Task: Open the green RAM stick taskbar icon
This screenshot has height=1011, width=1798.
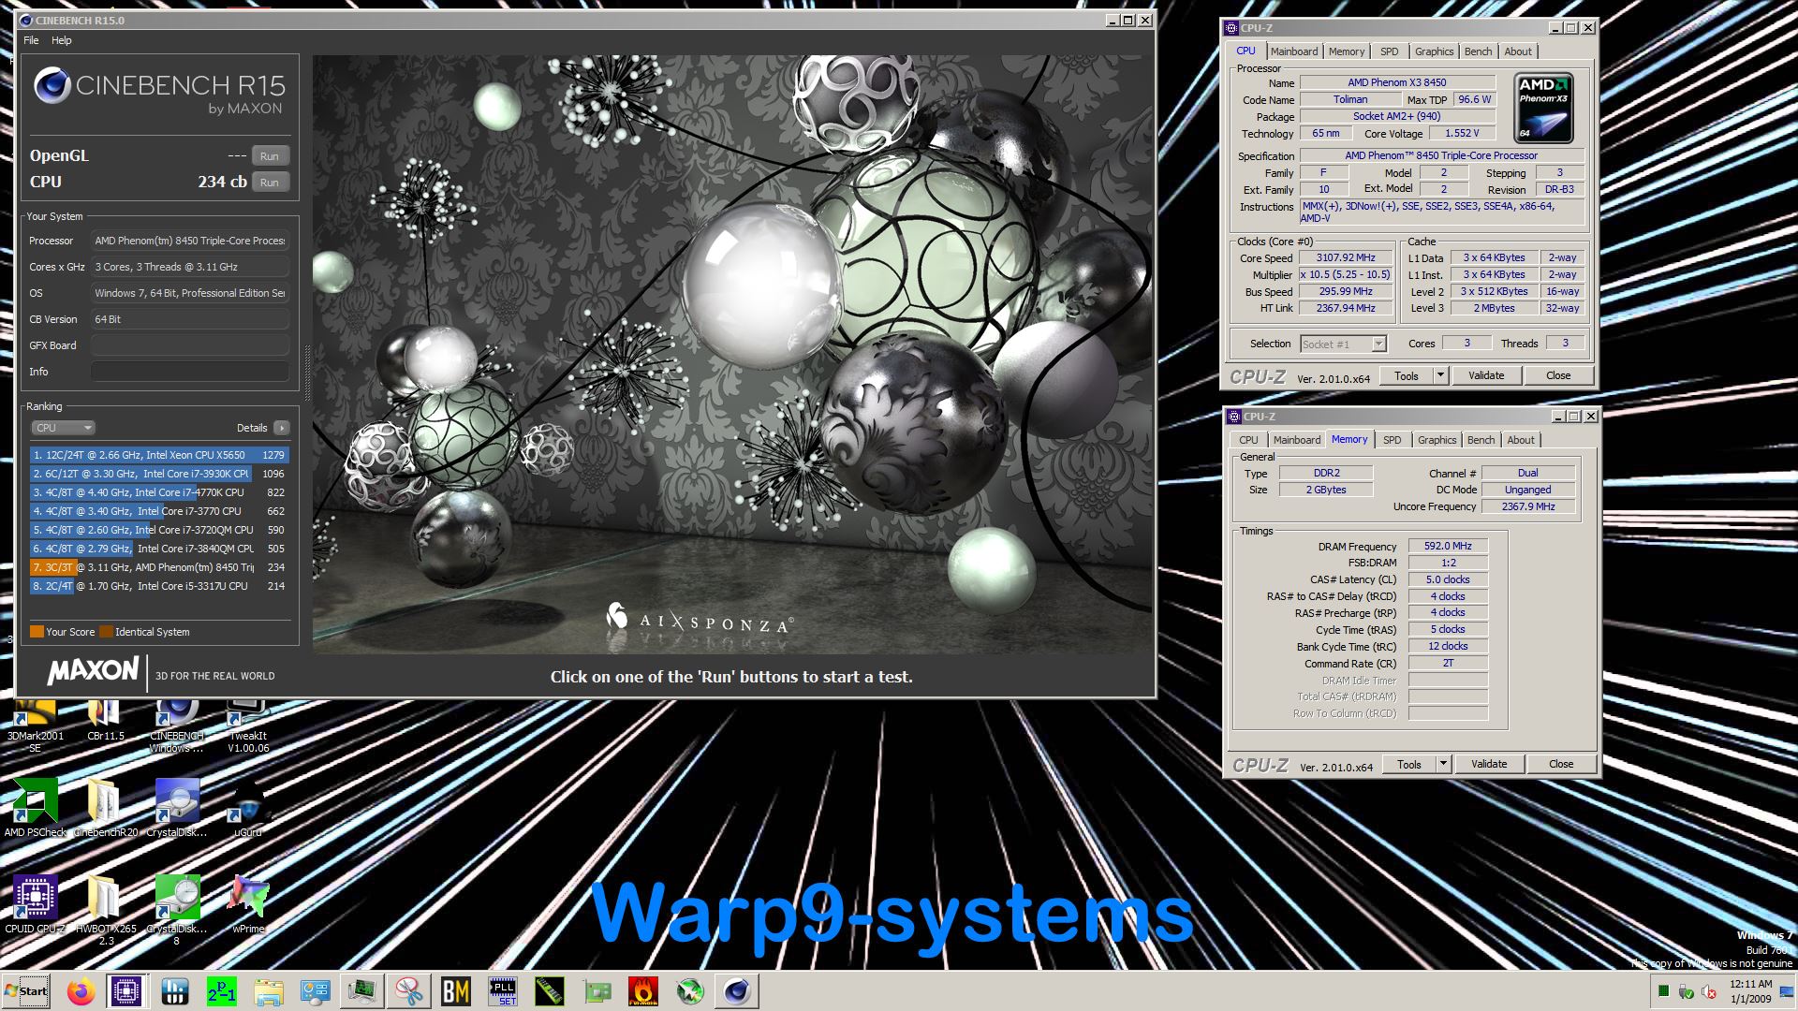Action: pyautogui.click(x=550, y=990)
